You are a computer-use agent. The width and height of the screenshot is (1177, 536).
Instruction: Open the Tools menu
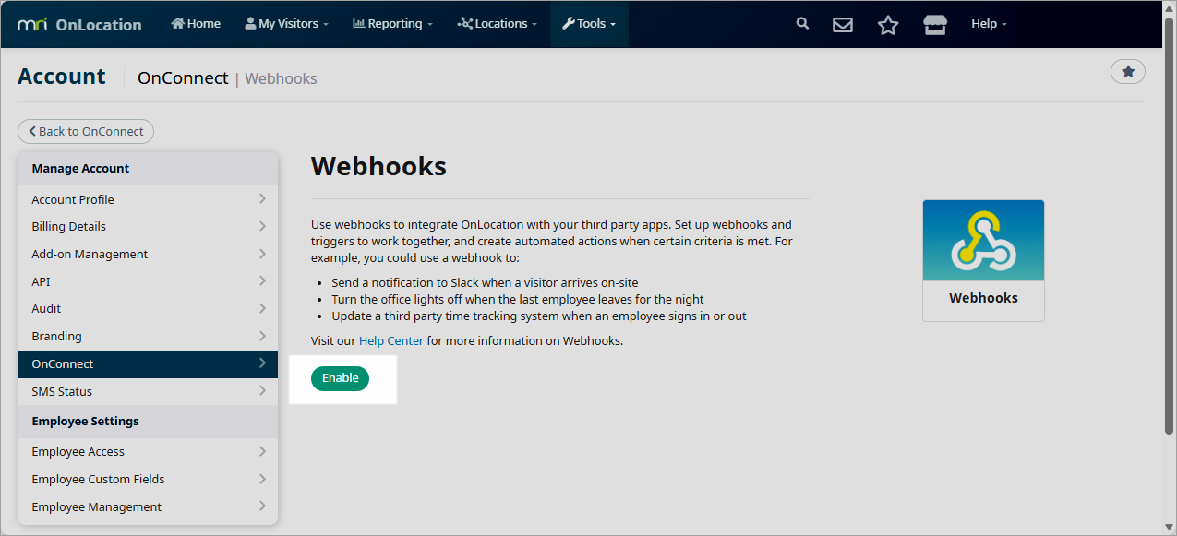pyautogui.click(x=589, y=24)
